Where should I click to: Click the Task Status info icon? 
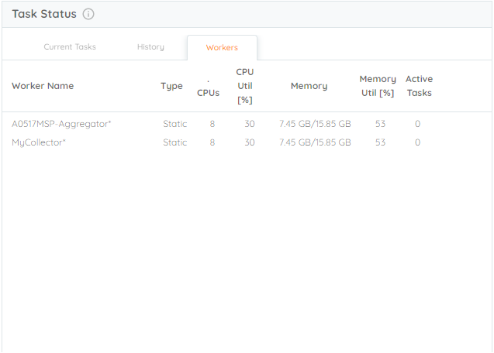88,14
